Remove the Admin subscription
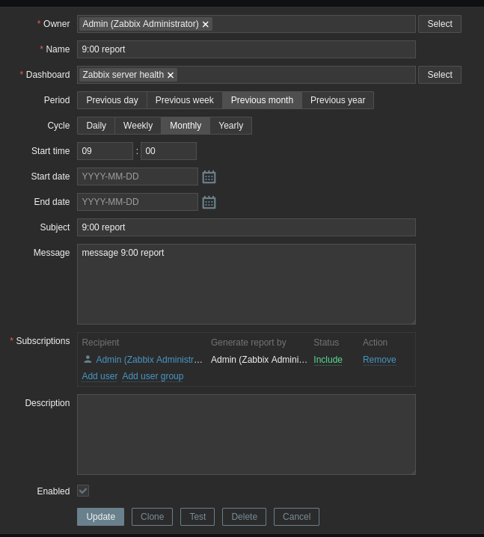 click(x=379, y=360)
